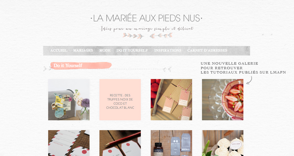This screenshot has width=294, height=156.
Task: Go to the MARIAGES section
Action: coord(83,50)
